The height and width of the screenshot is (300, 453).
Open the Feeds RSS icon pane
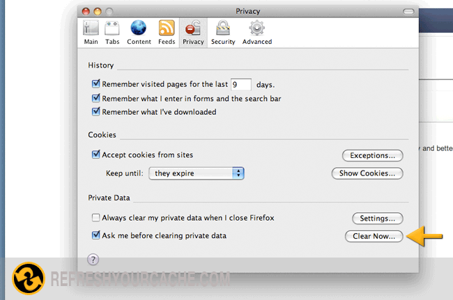(x=167, y=32)
